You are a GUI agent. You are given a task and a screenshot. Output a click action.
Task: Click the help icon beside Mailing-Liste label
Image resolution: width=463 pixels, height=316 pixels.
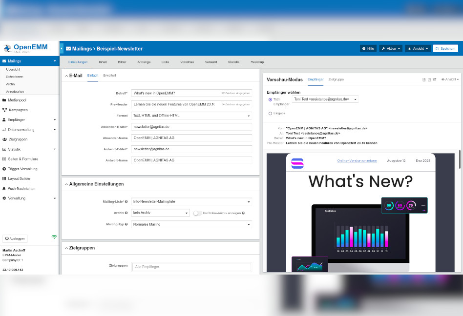coord(126,201)
